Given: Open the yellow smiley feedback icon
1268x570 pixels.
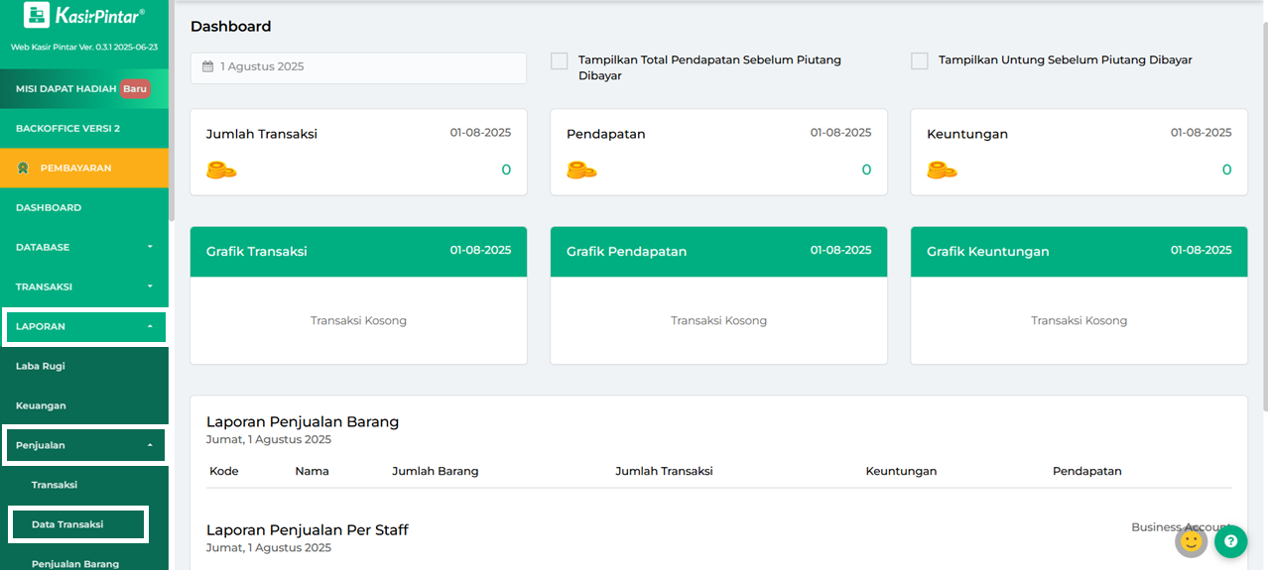Looking at the screenshot, I should point(1192,541).
